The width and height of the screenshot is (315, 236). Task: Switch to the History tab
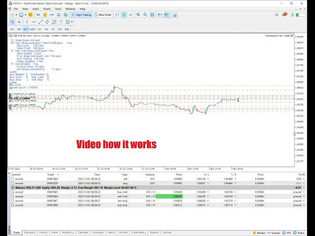click(43, 233)
